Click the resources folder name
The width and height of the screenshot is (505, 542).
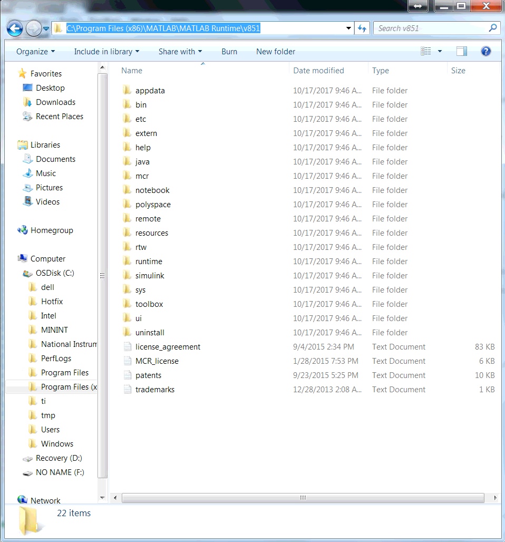(x=152, y=233)
